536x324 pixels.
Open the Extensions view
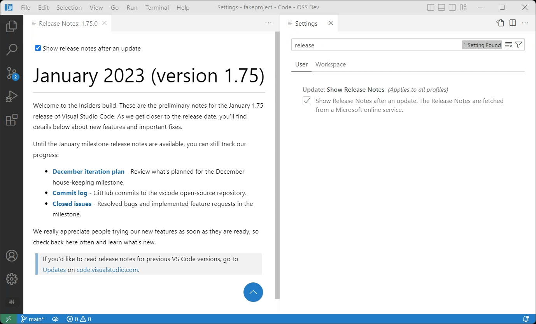(12, 120)
